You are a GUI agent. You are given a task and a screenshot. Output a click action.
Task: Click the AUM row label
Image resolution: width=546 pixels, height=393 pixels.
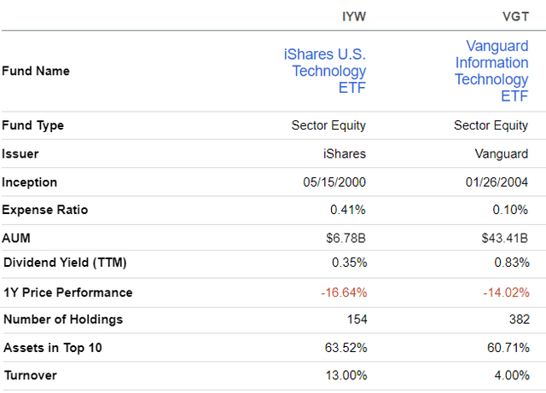pyautogui.click(x=17, y=238)
